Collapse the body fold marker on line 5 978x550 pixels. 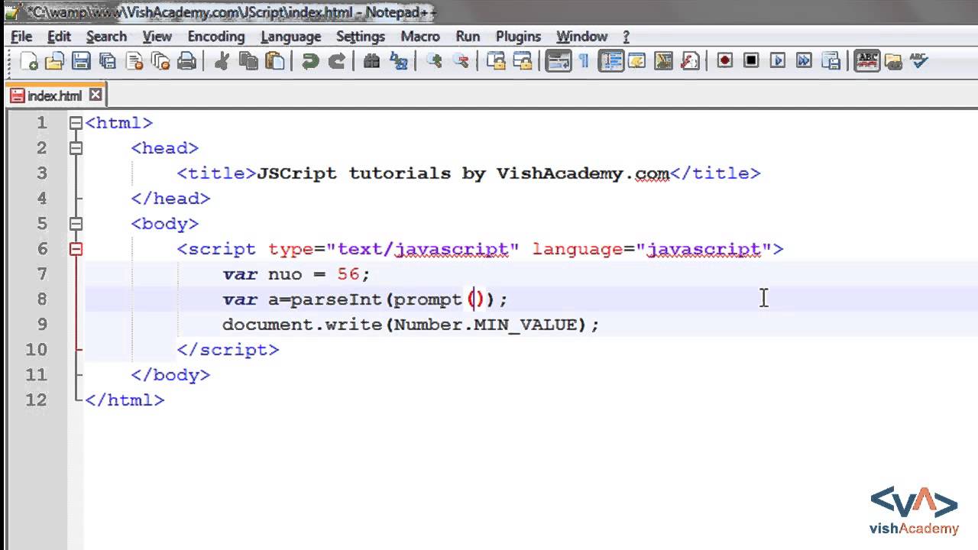(75, 224)
